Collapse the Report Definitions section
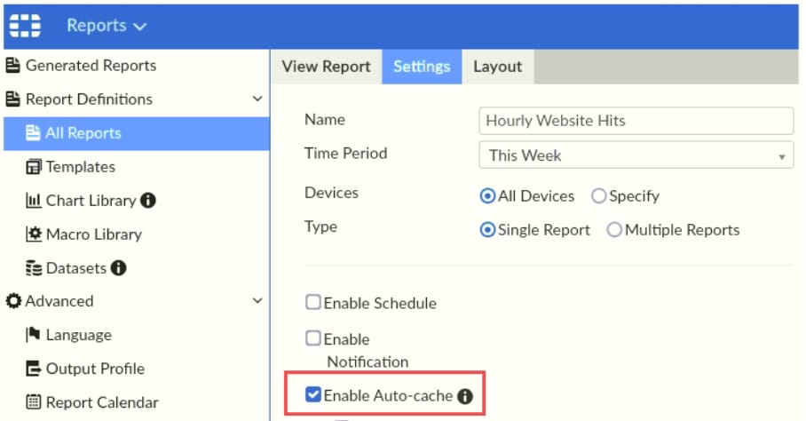 coord(257,99)
